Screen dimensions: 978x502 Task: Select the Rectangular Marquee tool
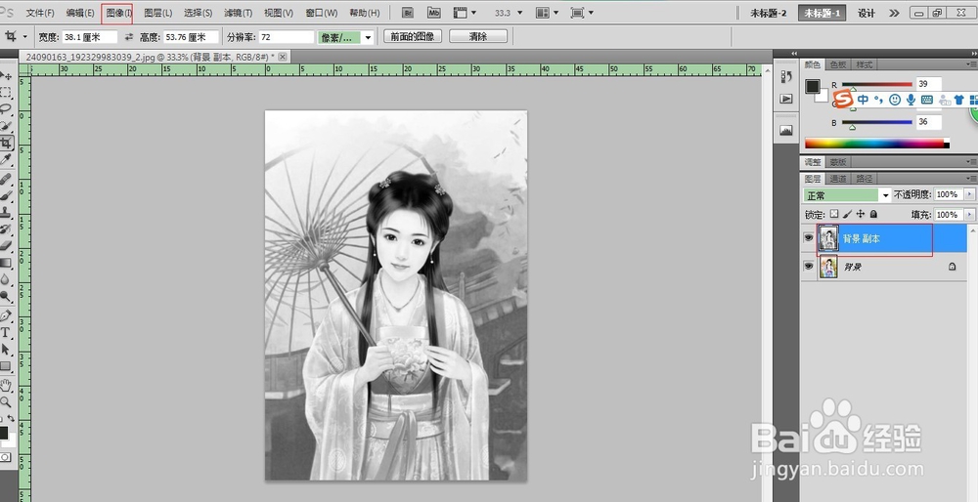(6, 93)
